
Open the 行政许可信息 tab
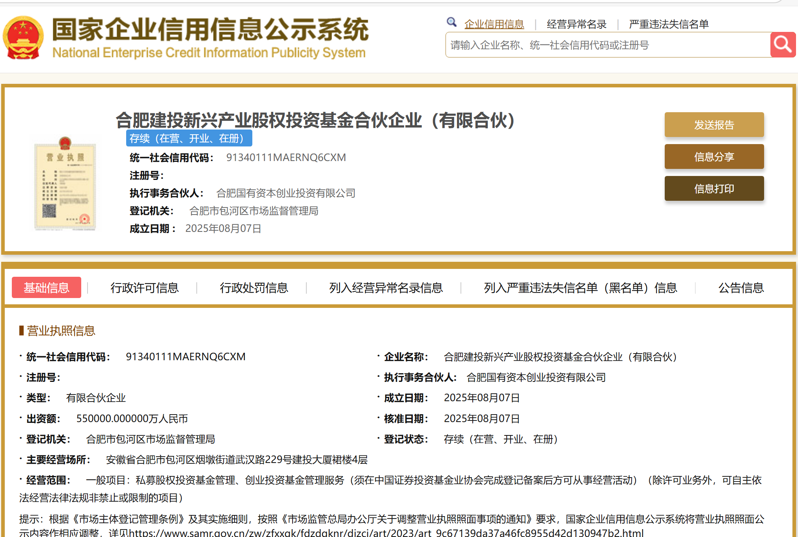(x=144, y=288)
